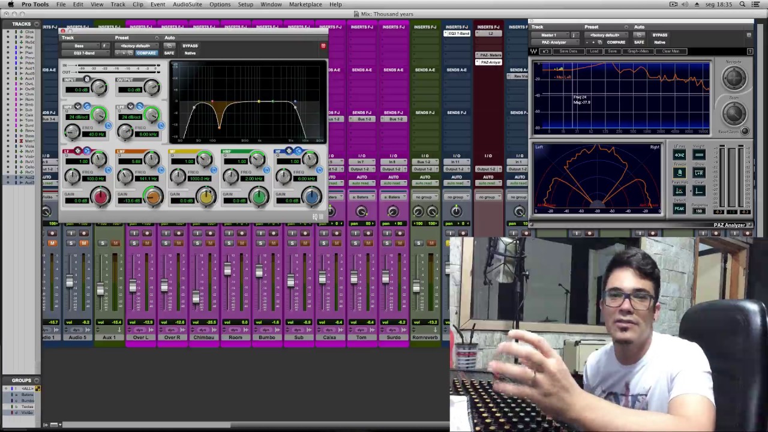This screenshot has width=768, height=432.
Task: Open PAZ Analyzer help question mark
Action: pyautogui.click(x=749, y=51)
